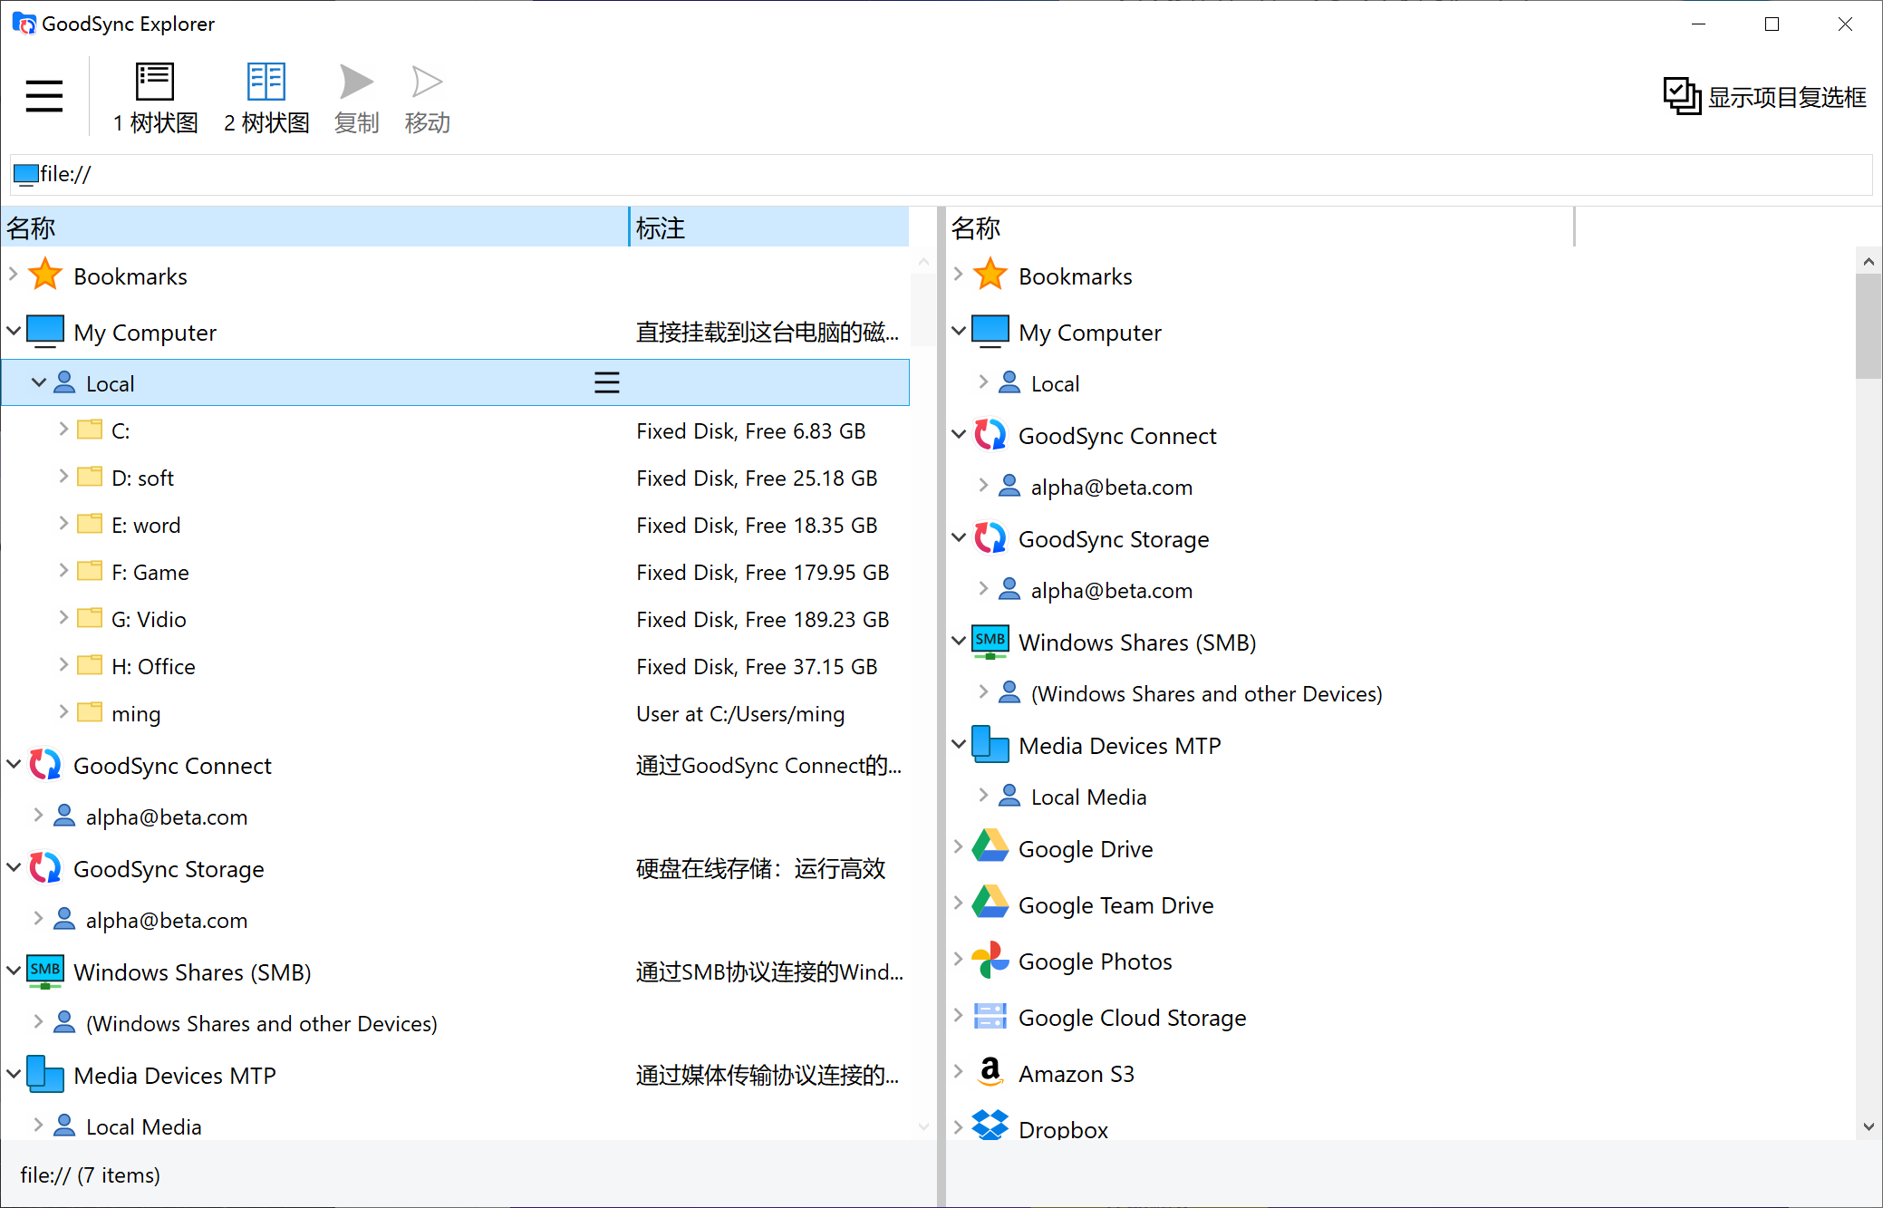Collapse GoodSync Connect in left pane
This screenshot has height=1208, width=1883.
[14, 764]
